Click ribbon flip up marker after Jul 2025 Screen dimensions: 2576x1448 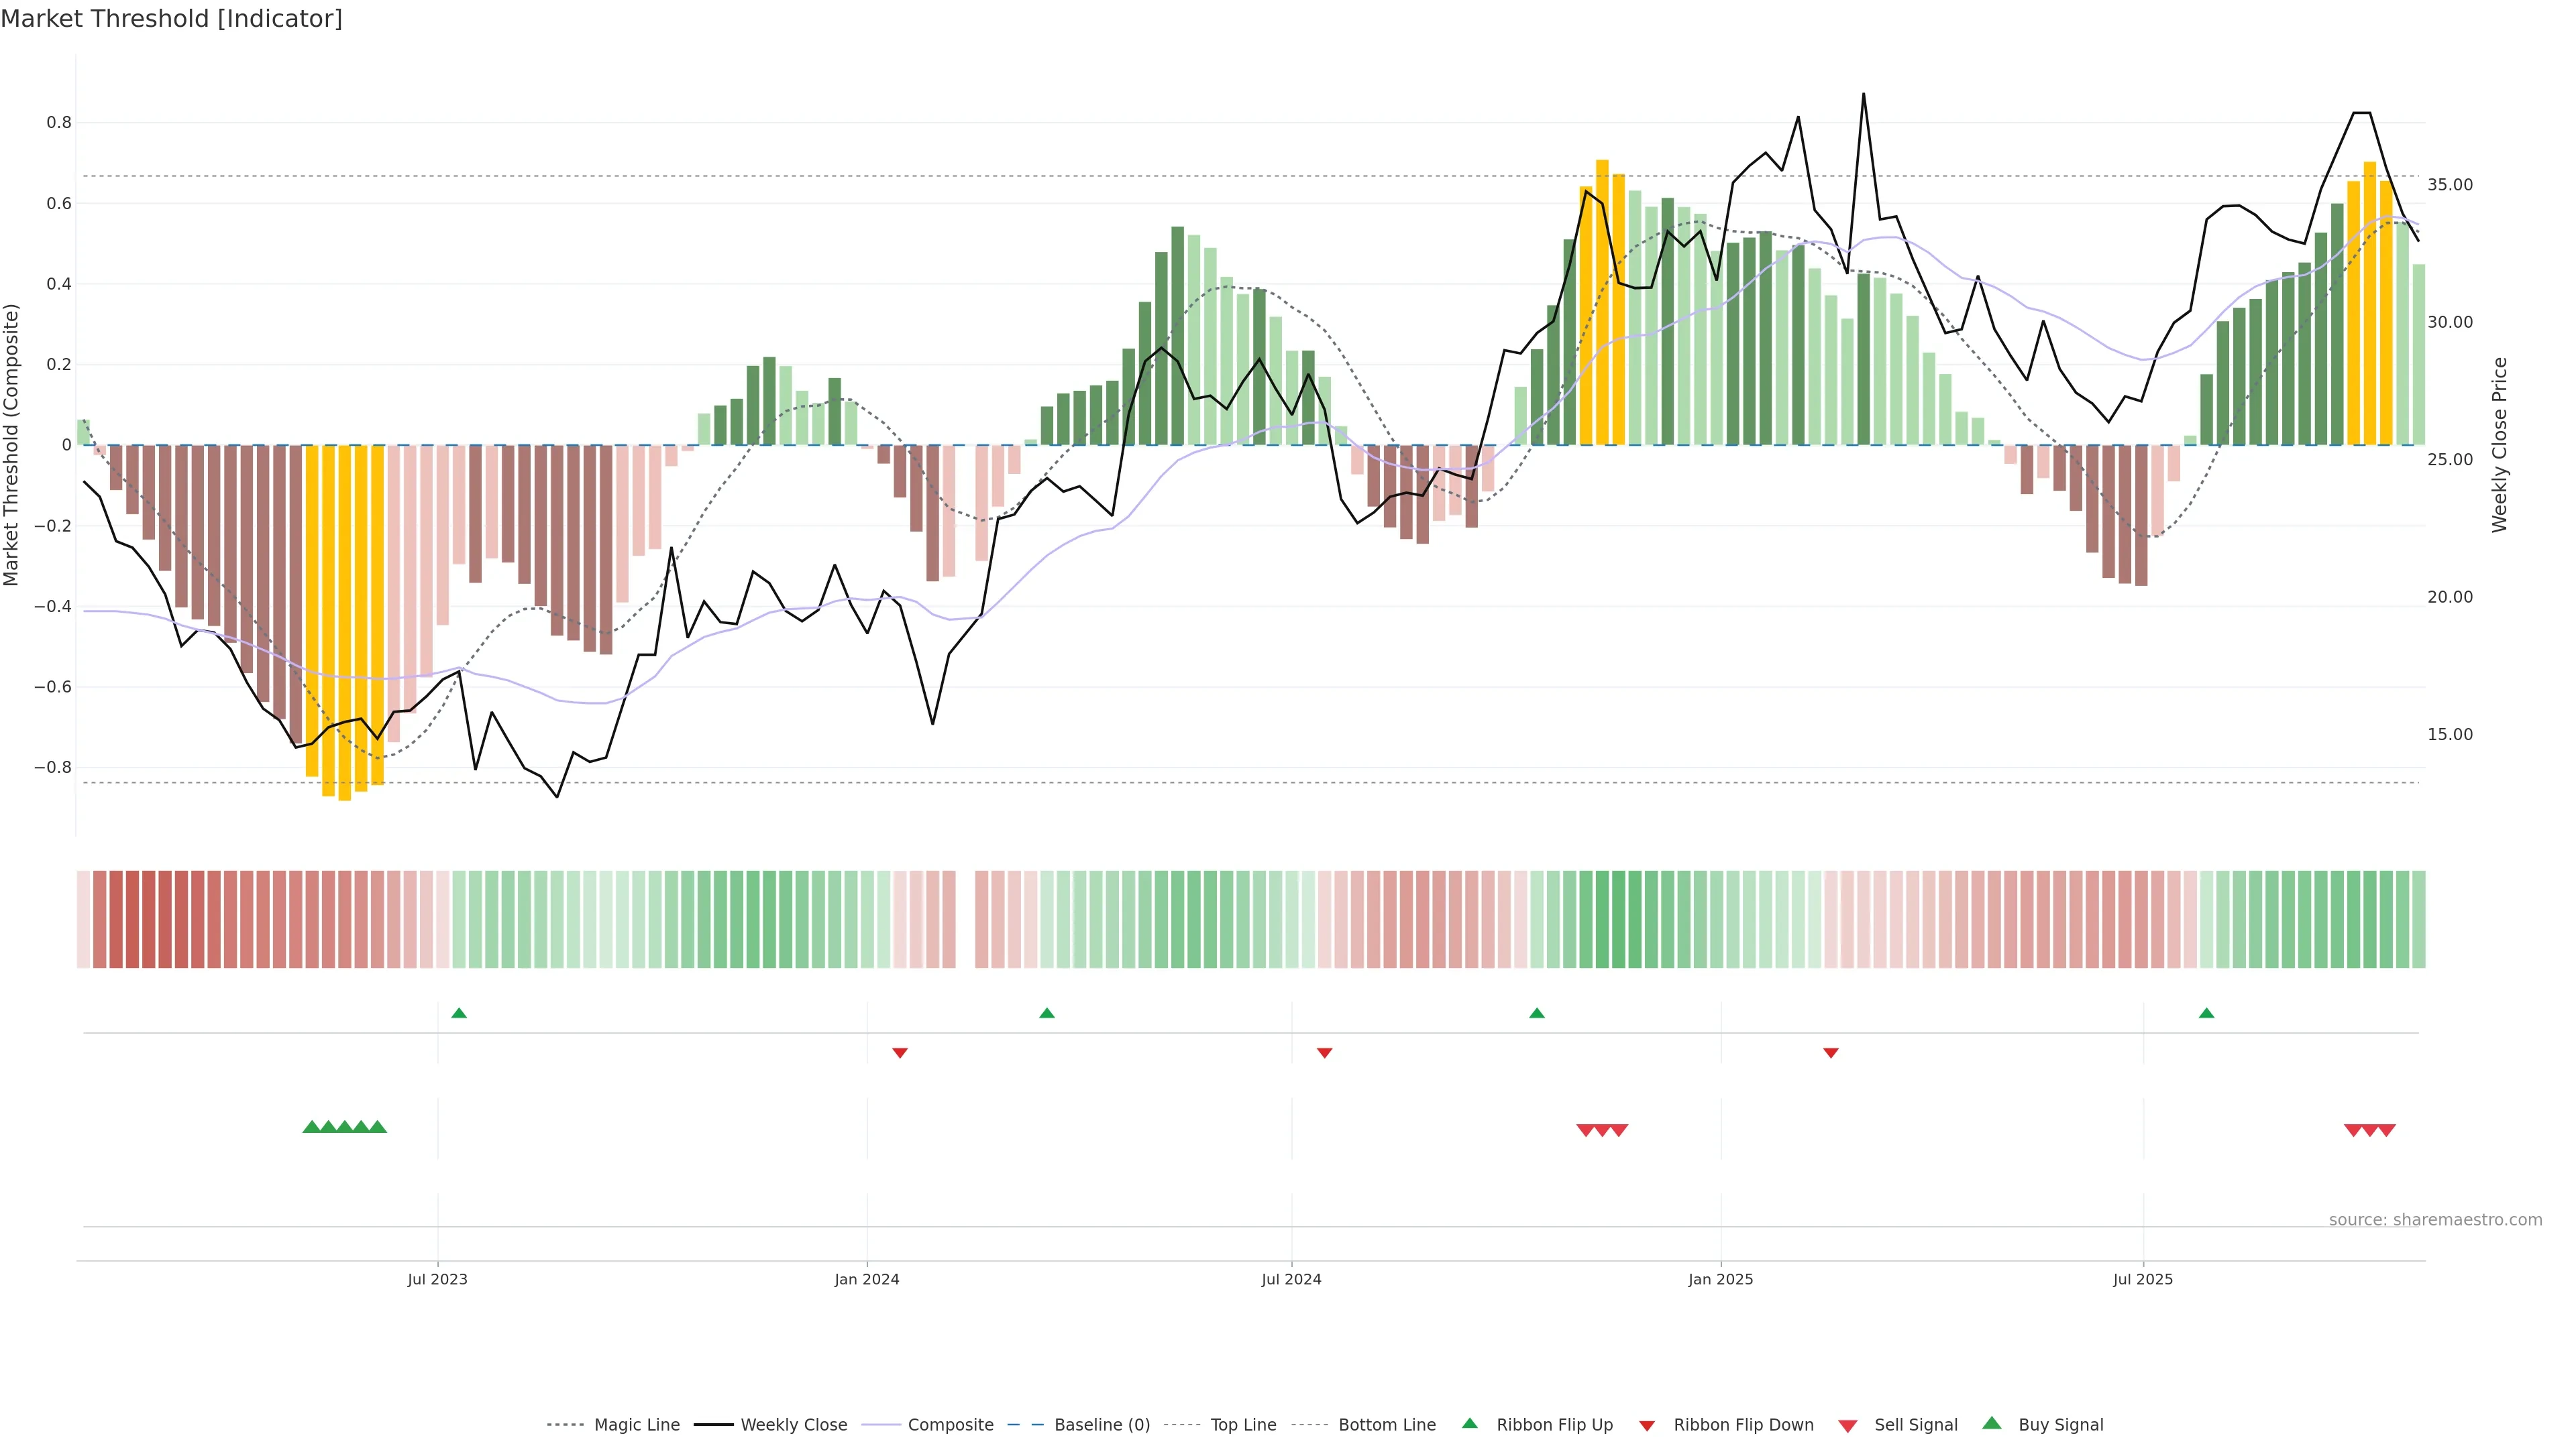[x=2206, y=1014]
